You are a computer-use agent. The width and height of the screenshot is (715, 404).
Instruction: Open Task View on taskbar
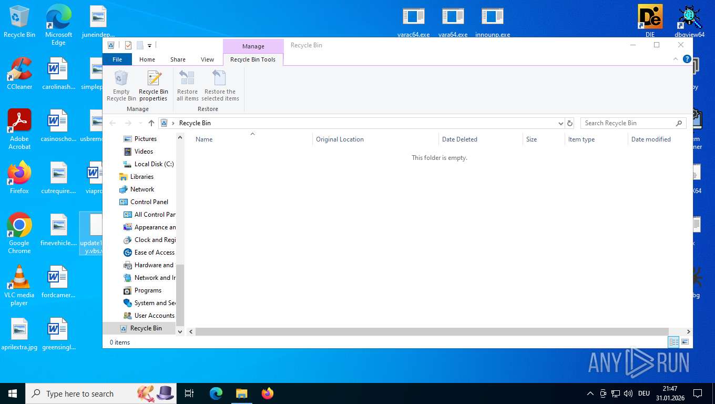click(189, 393)
